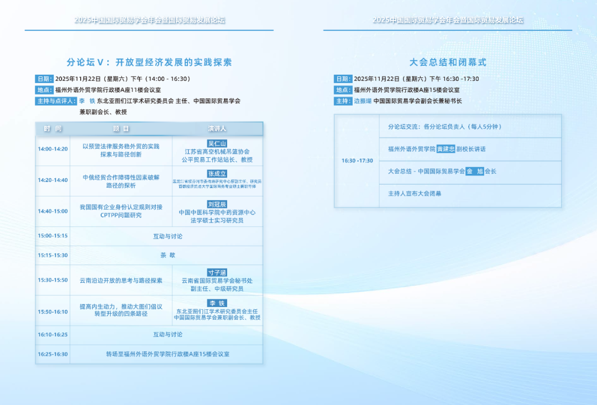Select the 15:00-15:15 互动与讨论 row
597x405 pixels.
[167, 236]
